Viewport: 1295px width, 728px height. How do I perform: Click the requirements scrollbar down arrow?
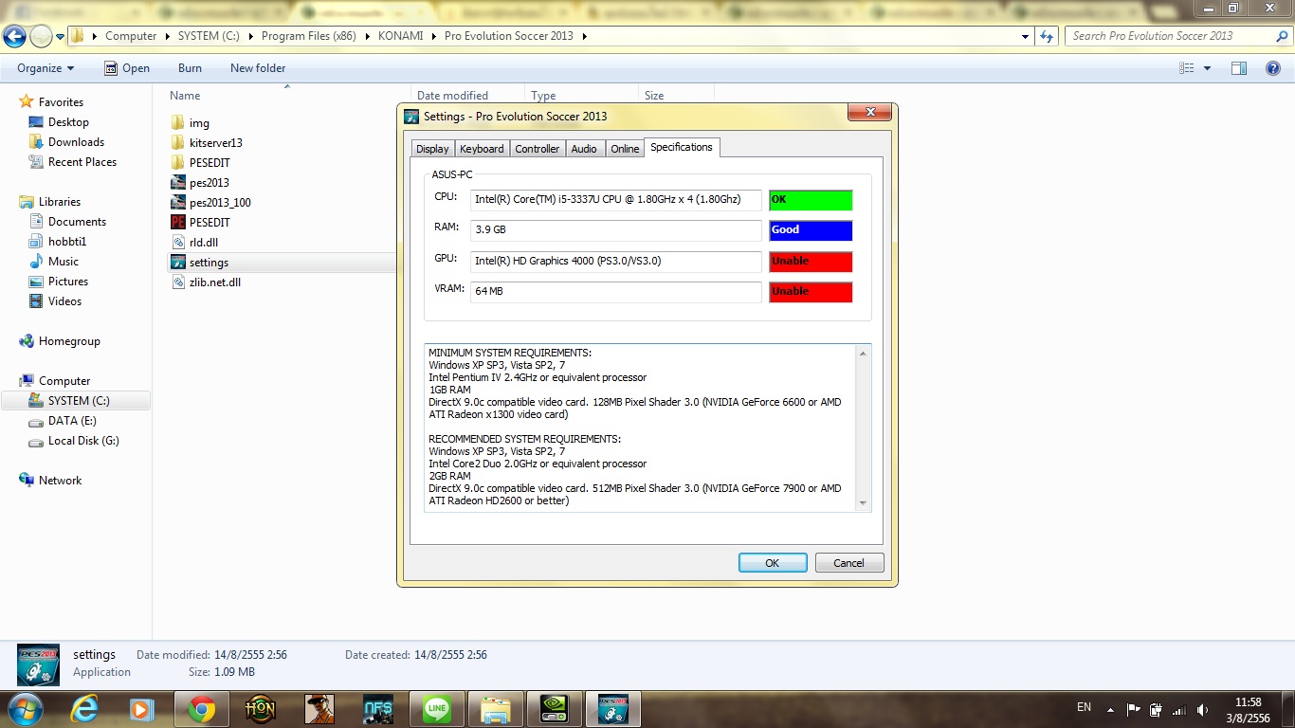pos(863,503)
